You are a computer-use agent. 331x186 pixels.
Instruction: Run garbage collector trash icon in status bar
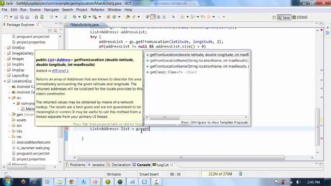pos(240,174)
